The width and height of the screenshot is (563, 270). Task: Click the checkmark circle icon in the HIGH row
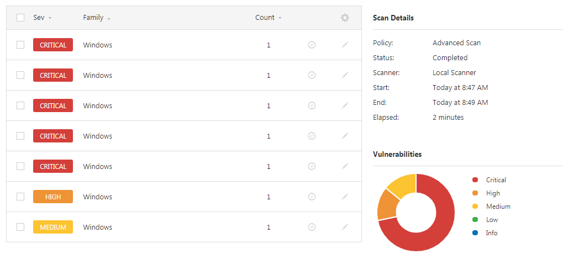312,197
